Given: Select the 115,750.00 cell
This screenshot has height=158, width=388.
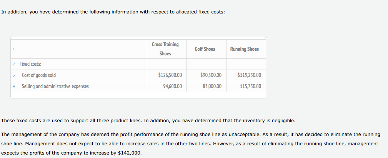Looking at the screenshot, I should 250,86.
